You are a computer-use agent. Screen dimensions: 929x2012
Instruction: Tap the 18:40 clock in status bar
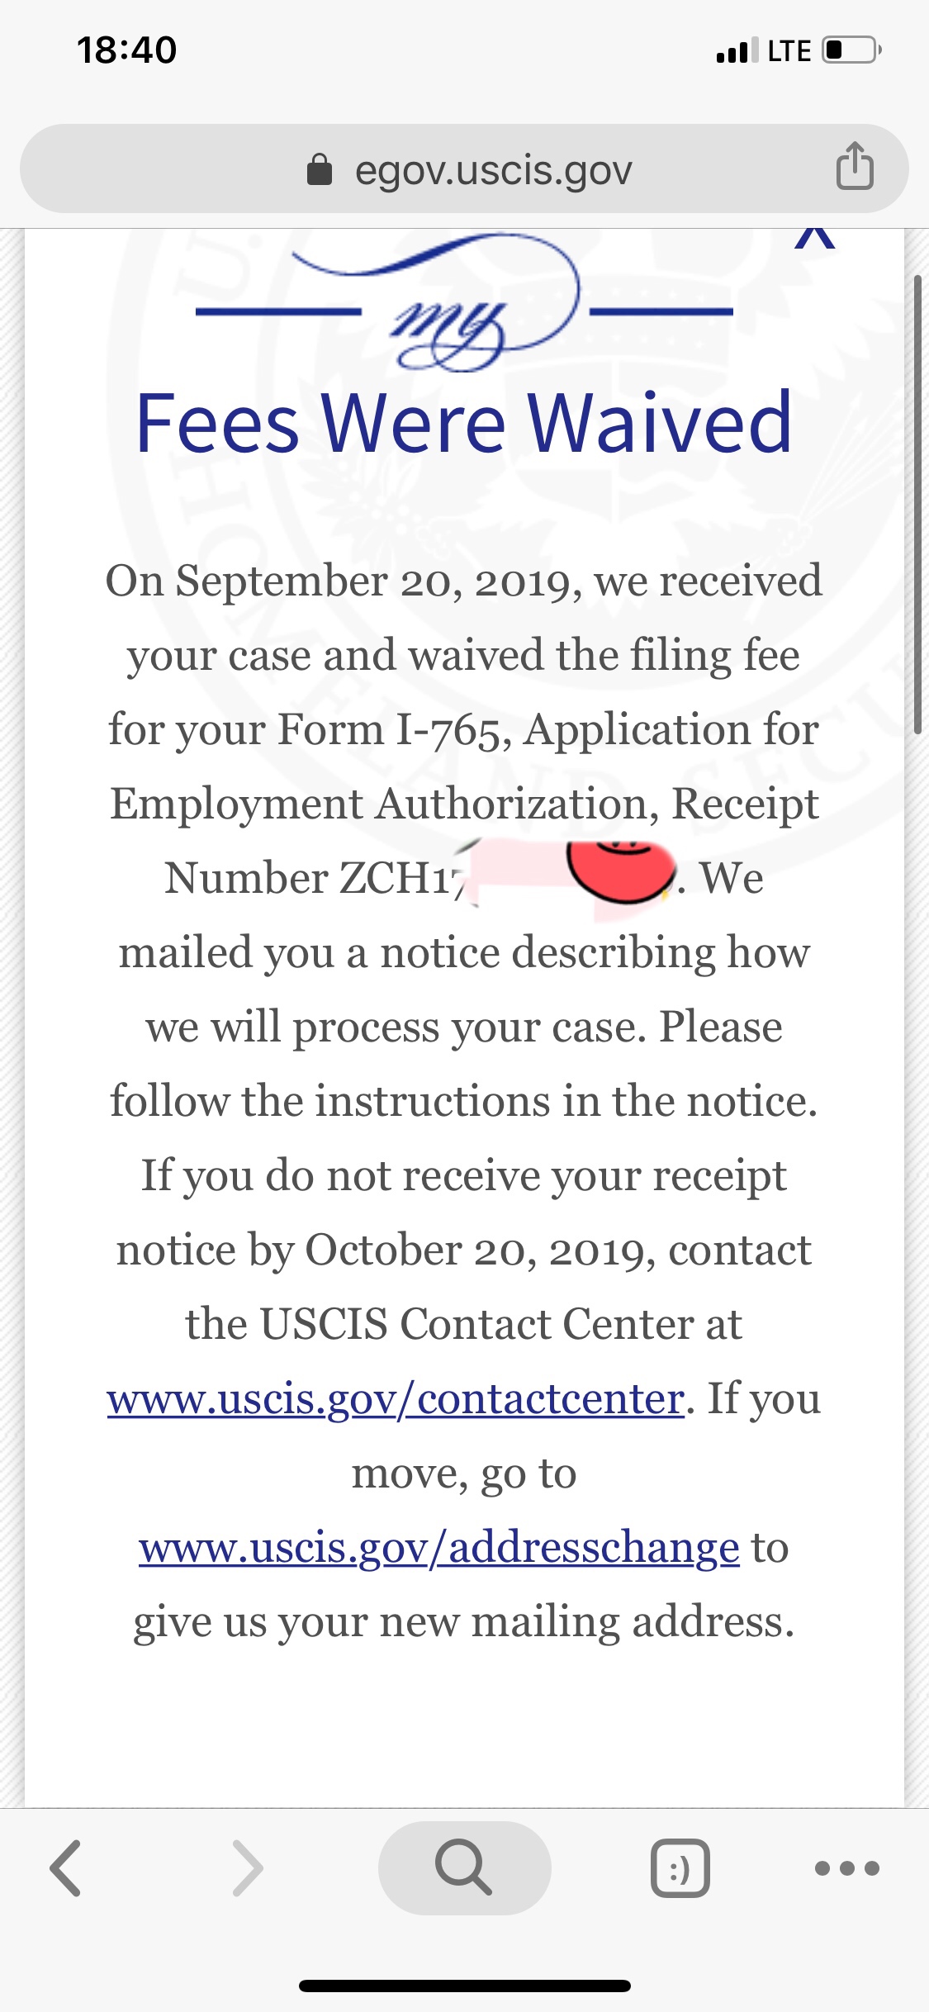pyautogui.click(x=126, y=50)
